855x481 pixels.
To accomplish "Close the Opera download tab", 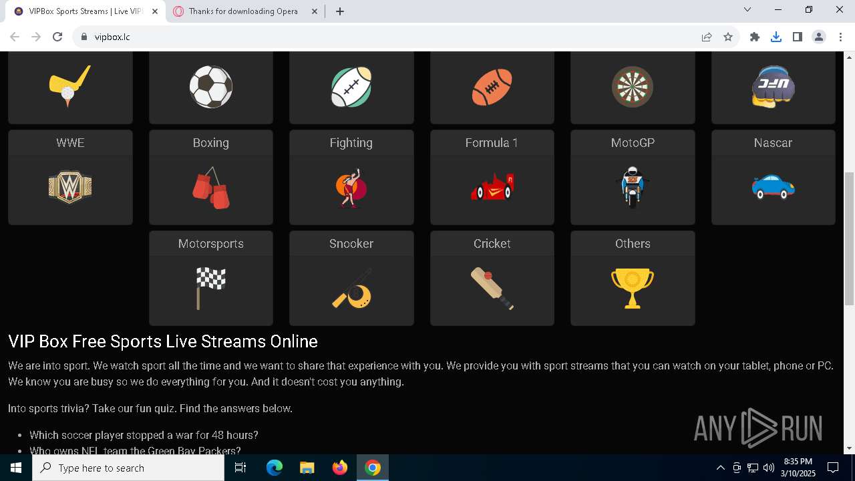I will point(314,11).
